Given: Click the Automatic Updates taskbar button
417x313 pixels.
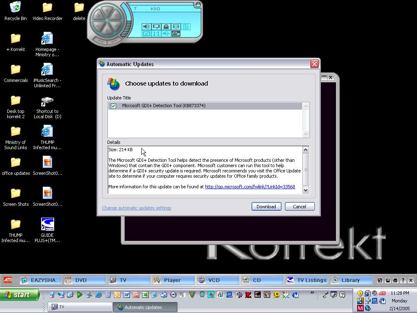Looking at the screenshot, I should click(145, 307).
